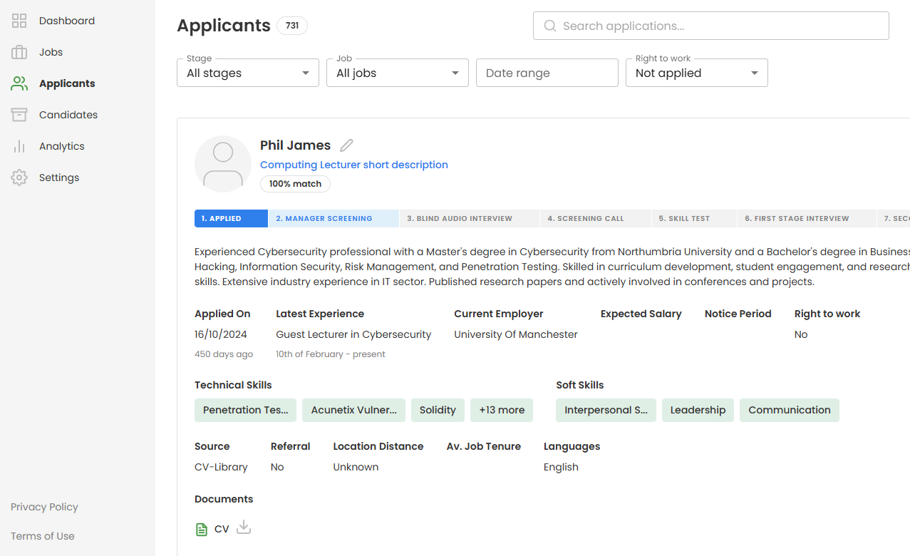Select Applicants in the navigation menu
Image resolution: width=910 pixels, height=556 pixels.
coord(66,83)
